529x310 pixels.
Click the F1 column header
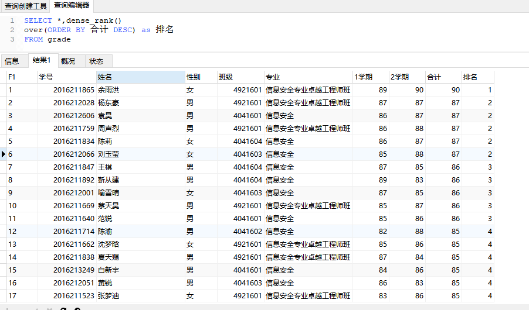point(22,77)
